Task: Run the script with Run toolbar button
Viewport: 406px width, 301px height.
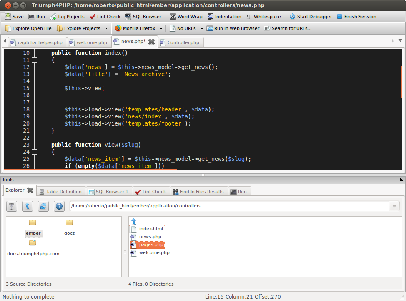Action: click(x=37, y=17)
